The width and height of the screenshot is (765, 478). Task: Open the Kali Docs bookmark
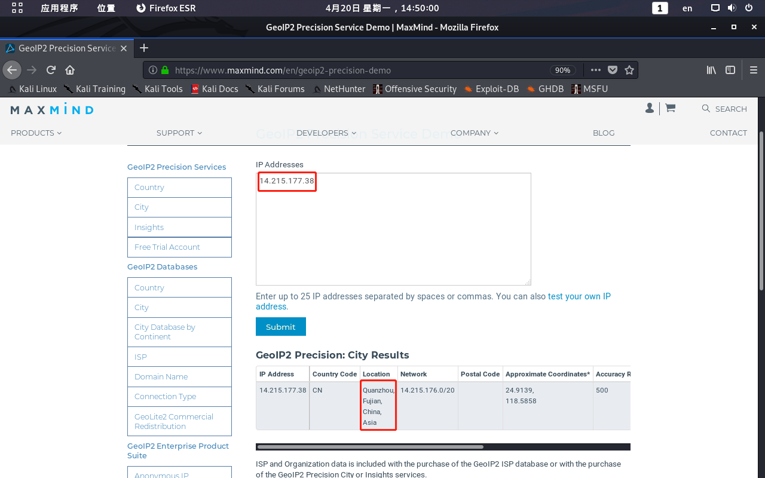215,89
